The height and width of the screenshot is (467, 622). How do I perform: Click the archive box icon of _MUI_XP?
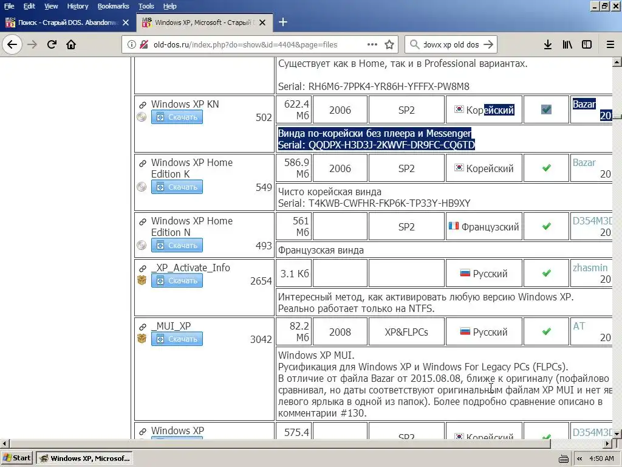142,339
